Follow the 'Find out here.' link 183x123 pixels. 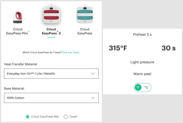click(71, 52)
